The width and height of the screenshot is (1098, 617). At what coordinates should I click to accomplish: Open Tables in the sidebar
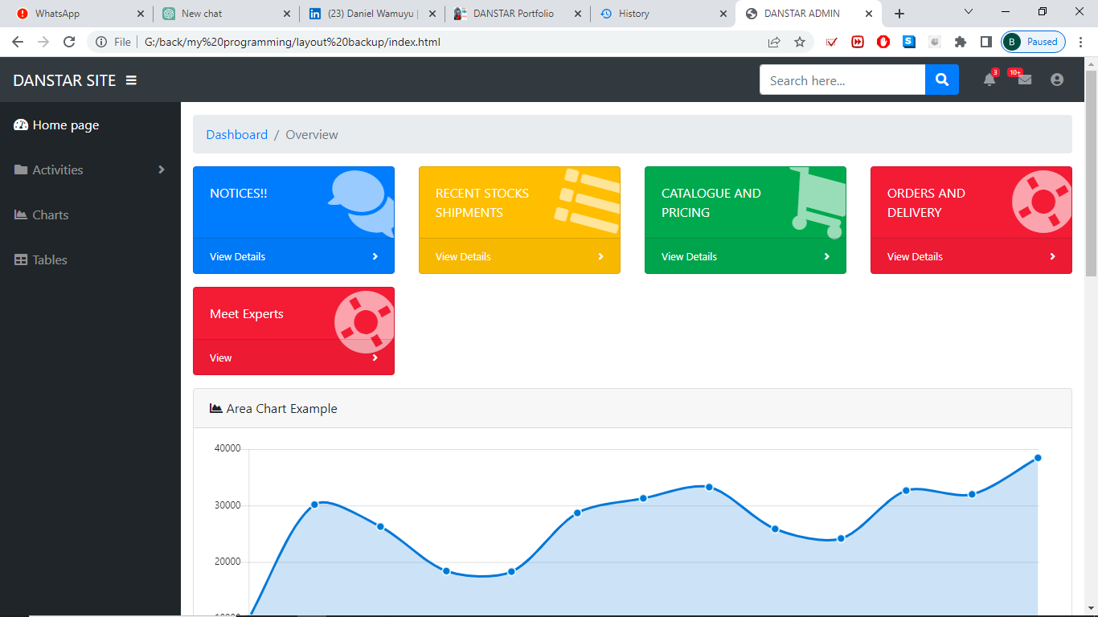coord(49,259)
